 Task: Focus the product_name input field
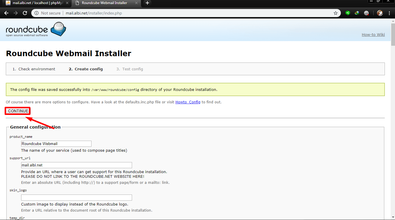pyautogui.click(x=56, y=144)
